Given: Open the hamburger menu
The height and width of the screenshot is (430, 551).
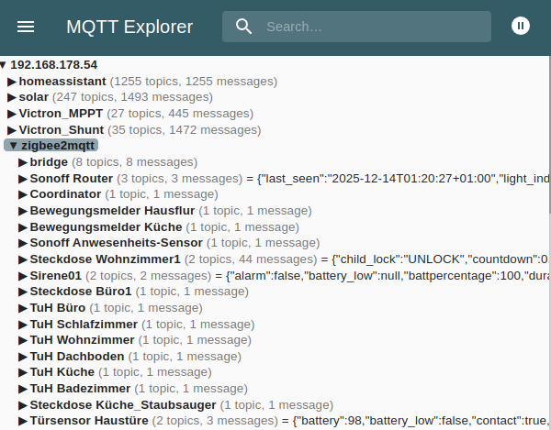Looking at the screenshot, I should (26, 27).
